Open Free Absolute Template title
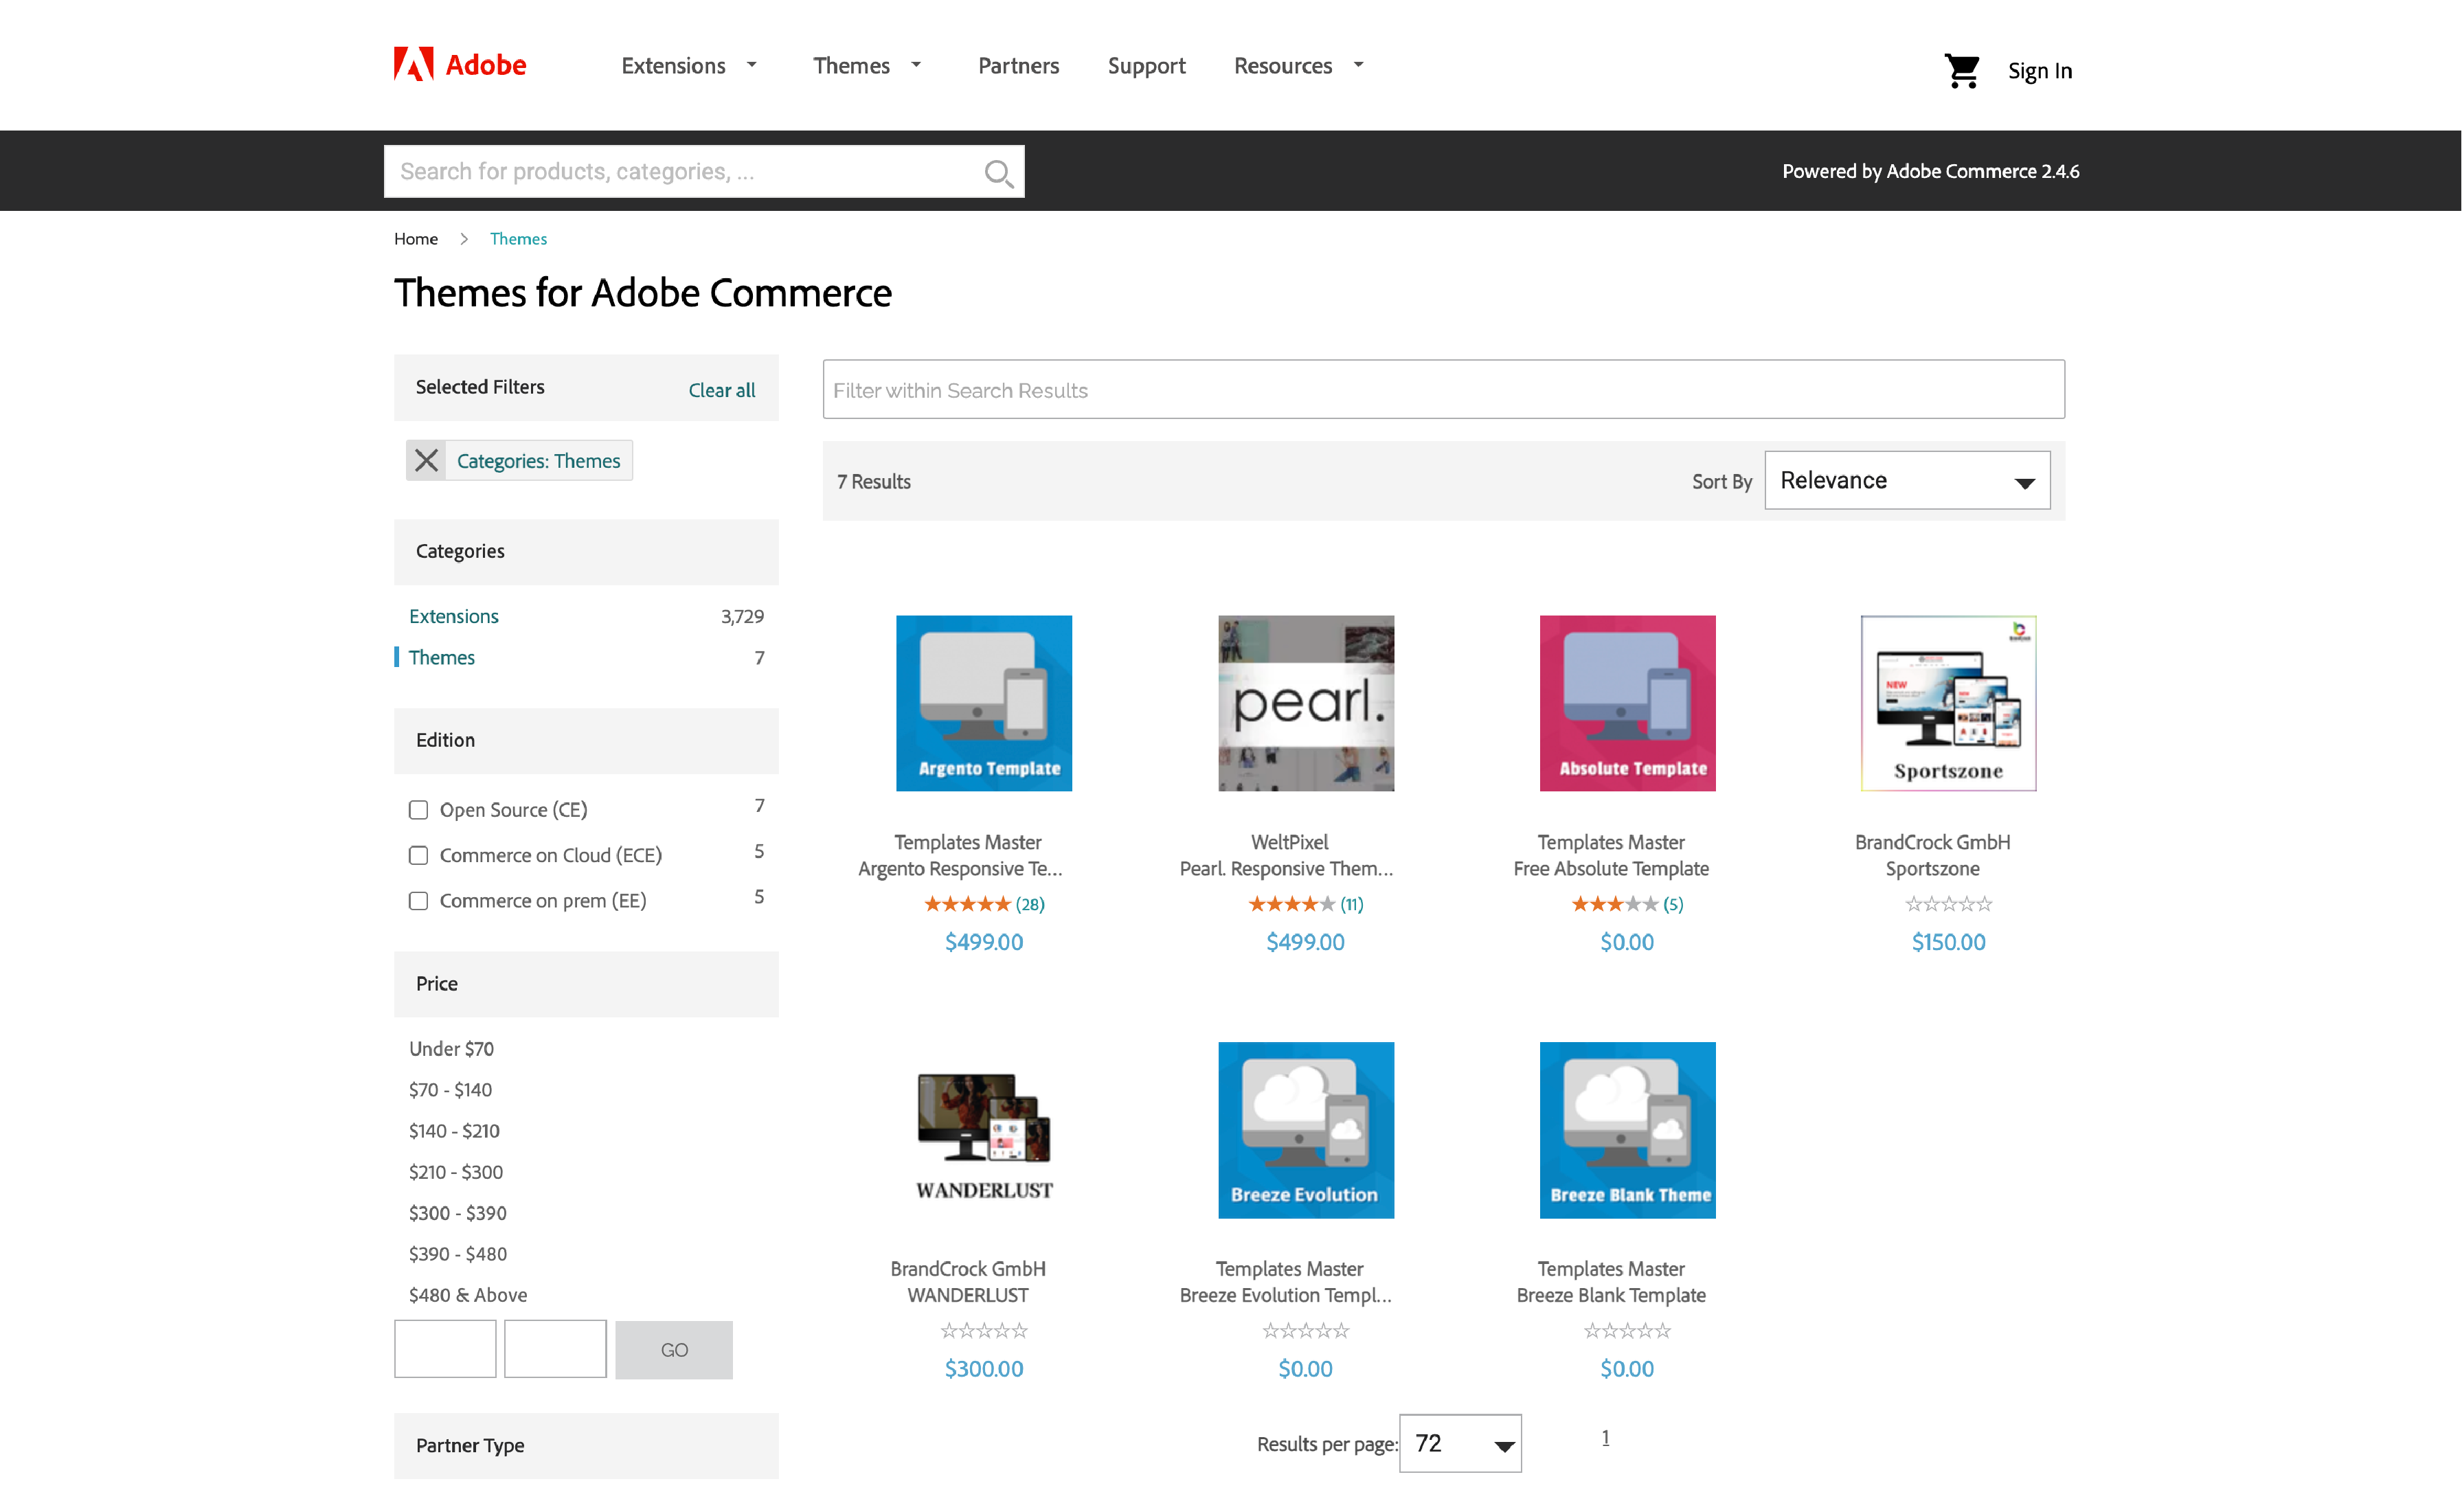 (x=1611, y=869)
